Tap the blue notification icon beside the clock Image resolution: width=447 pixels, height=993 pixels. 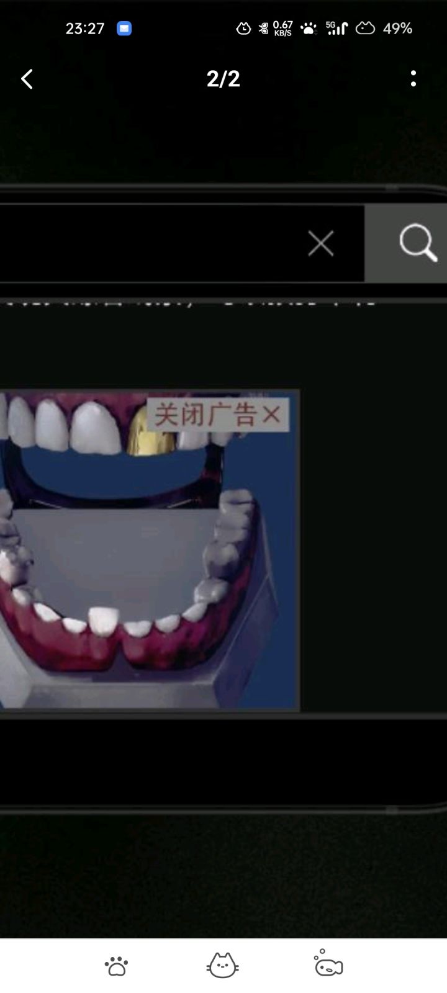tap(124, 29)
